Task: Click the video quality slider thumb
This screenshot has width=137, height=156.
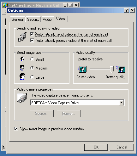Action: [112, 70]
